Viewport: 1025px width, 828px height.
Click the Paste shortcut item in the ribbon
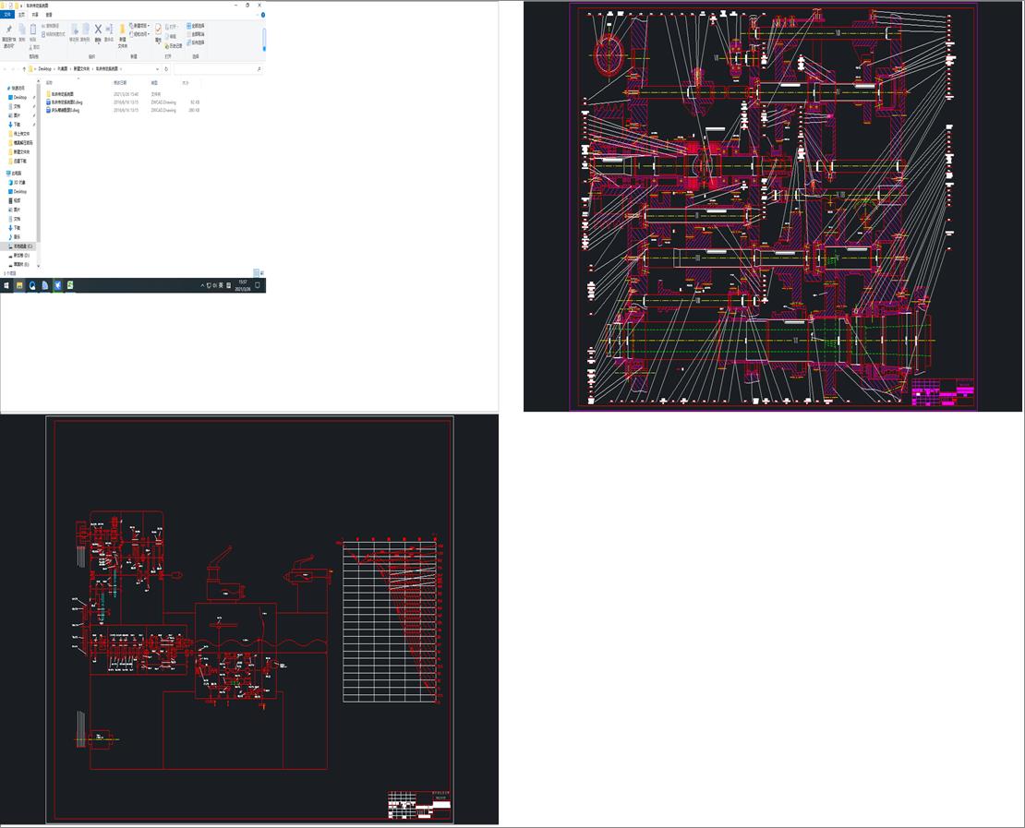click(54, 35)
